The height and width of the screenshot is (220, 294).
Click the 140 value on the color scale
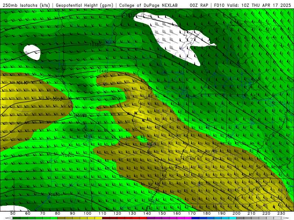point(147,213)
